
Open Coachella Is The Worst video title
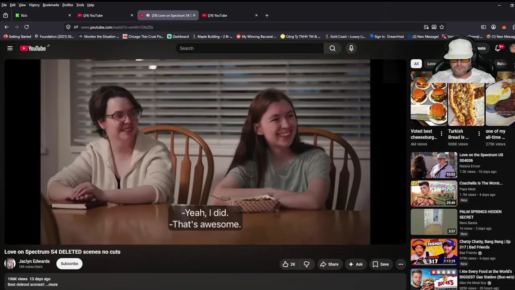pos(481,183)
